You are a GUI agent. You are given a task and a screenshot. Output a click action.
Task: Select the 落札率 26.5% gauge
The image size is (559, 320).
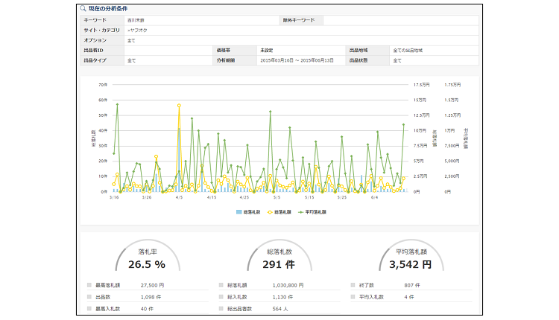(x=147, y=257)
